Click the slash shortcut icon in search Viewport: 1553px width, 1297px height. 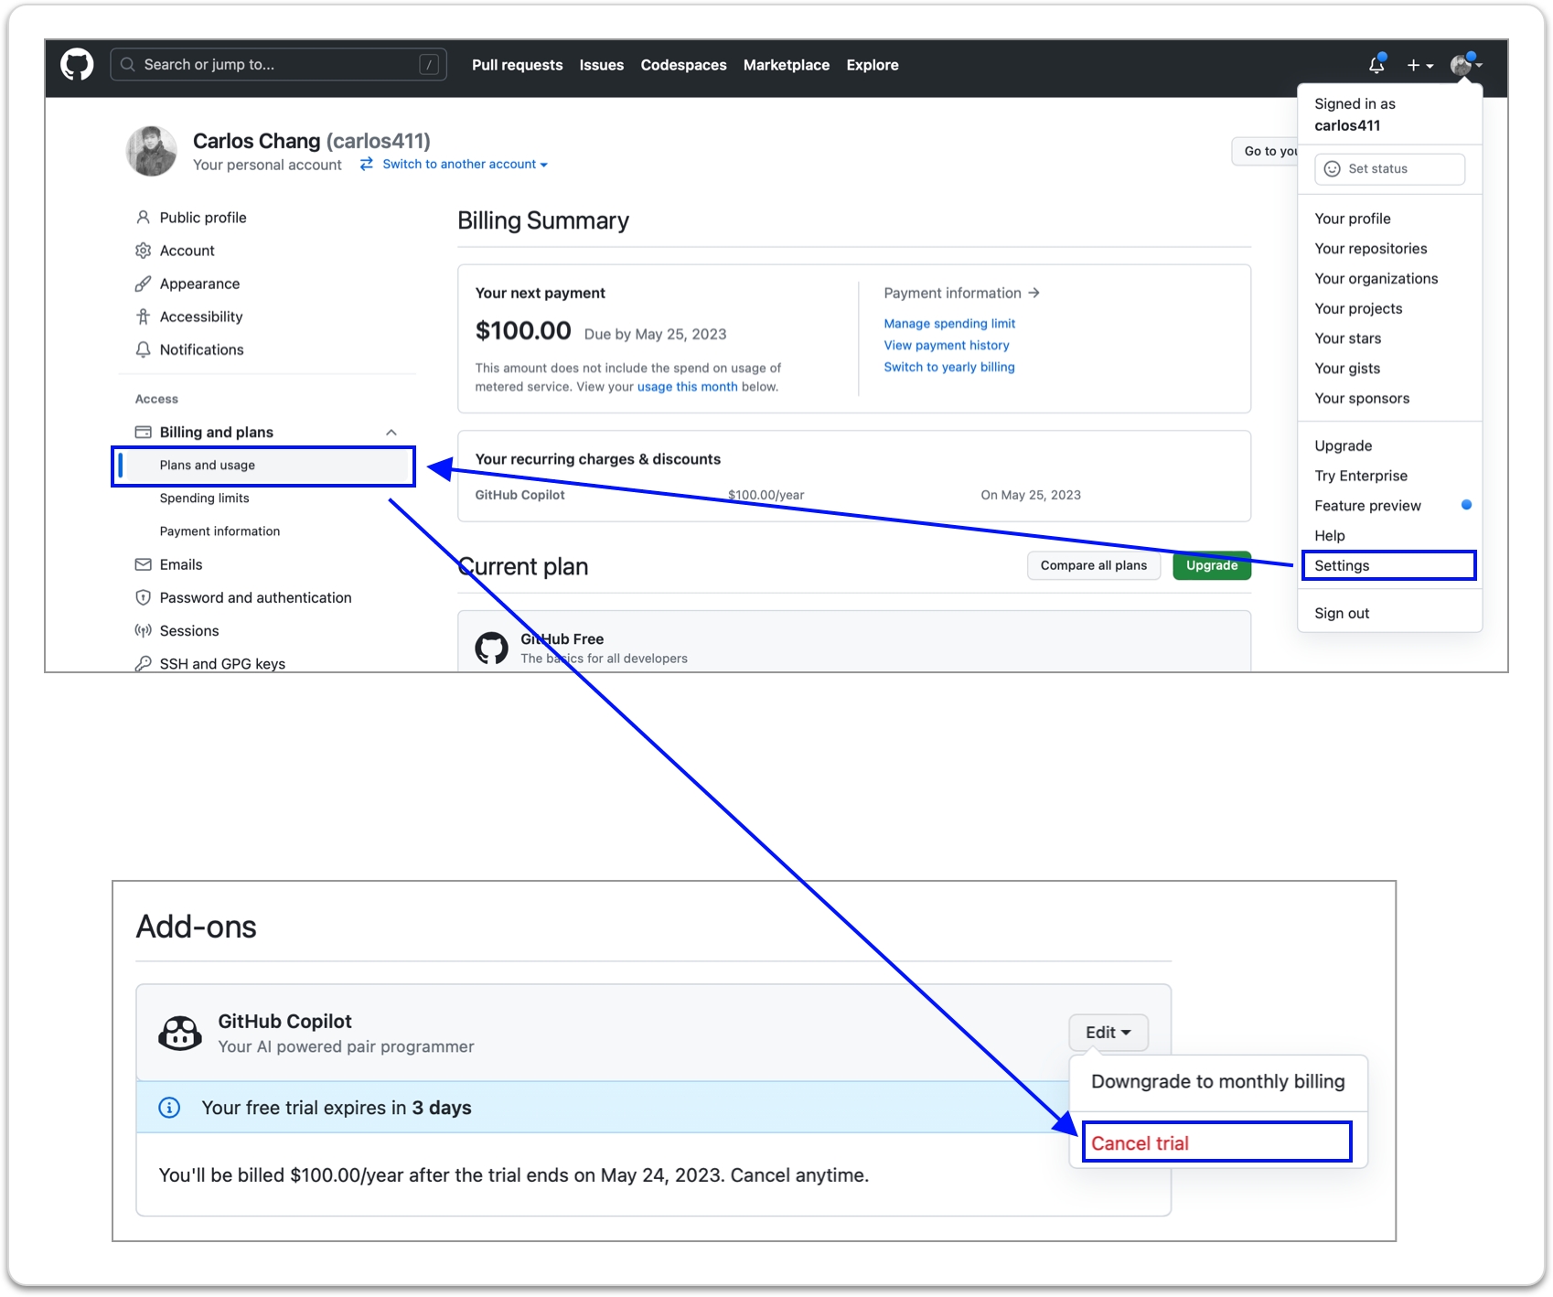pyautogui.click(x=428, y=65)
